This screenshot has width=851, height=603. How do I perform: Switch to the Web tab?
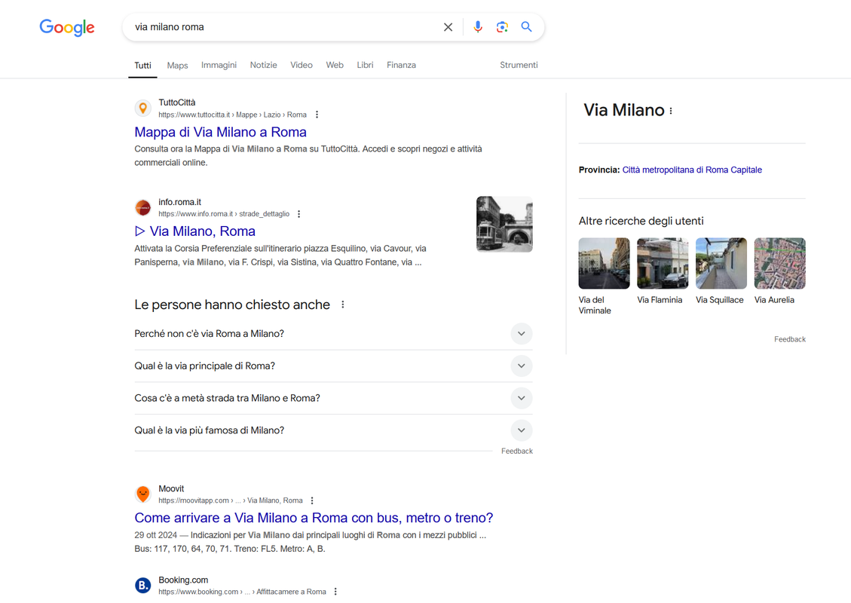[x=335, y=65]
